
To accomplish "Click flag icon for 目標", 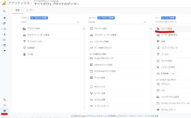I will click(158, 41).
